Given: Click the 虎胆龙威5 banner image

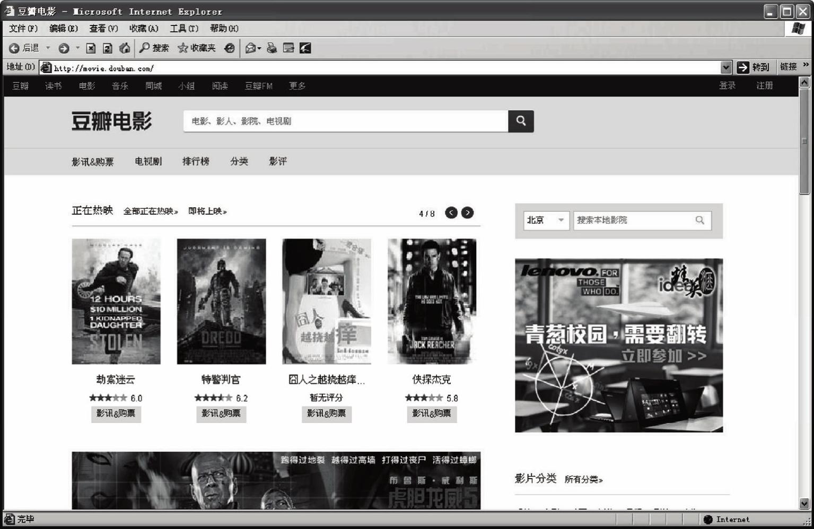Looking at the screenshot, I should tap(276, 480).
